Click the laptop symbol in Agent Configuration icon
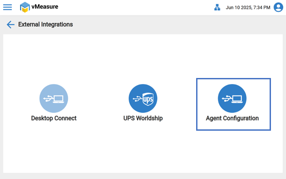This screenshot has height=179, width=286. 237,98
